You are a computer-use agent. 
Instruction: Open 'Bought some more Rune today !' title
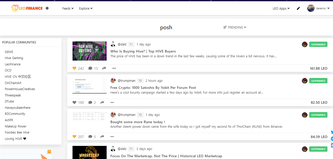(138, 122)
